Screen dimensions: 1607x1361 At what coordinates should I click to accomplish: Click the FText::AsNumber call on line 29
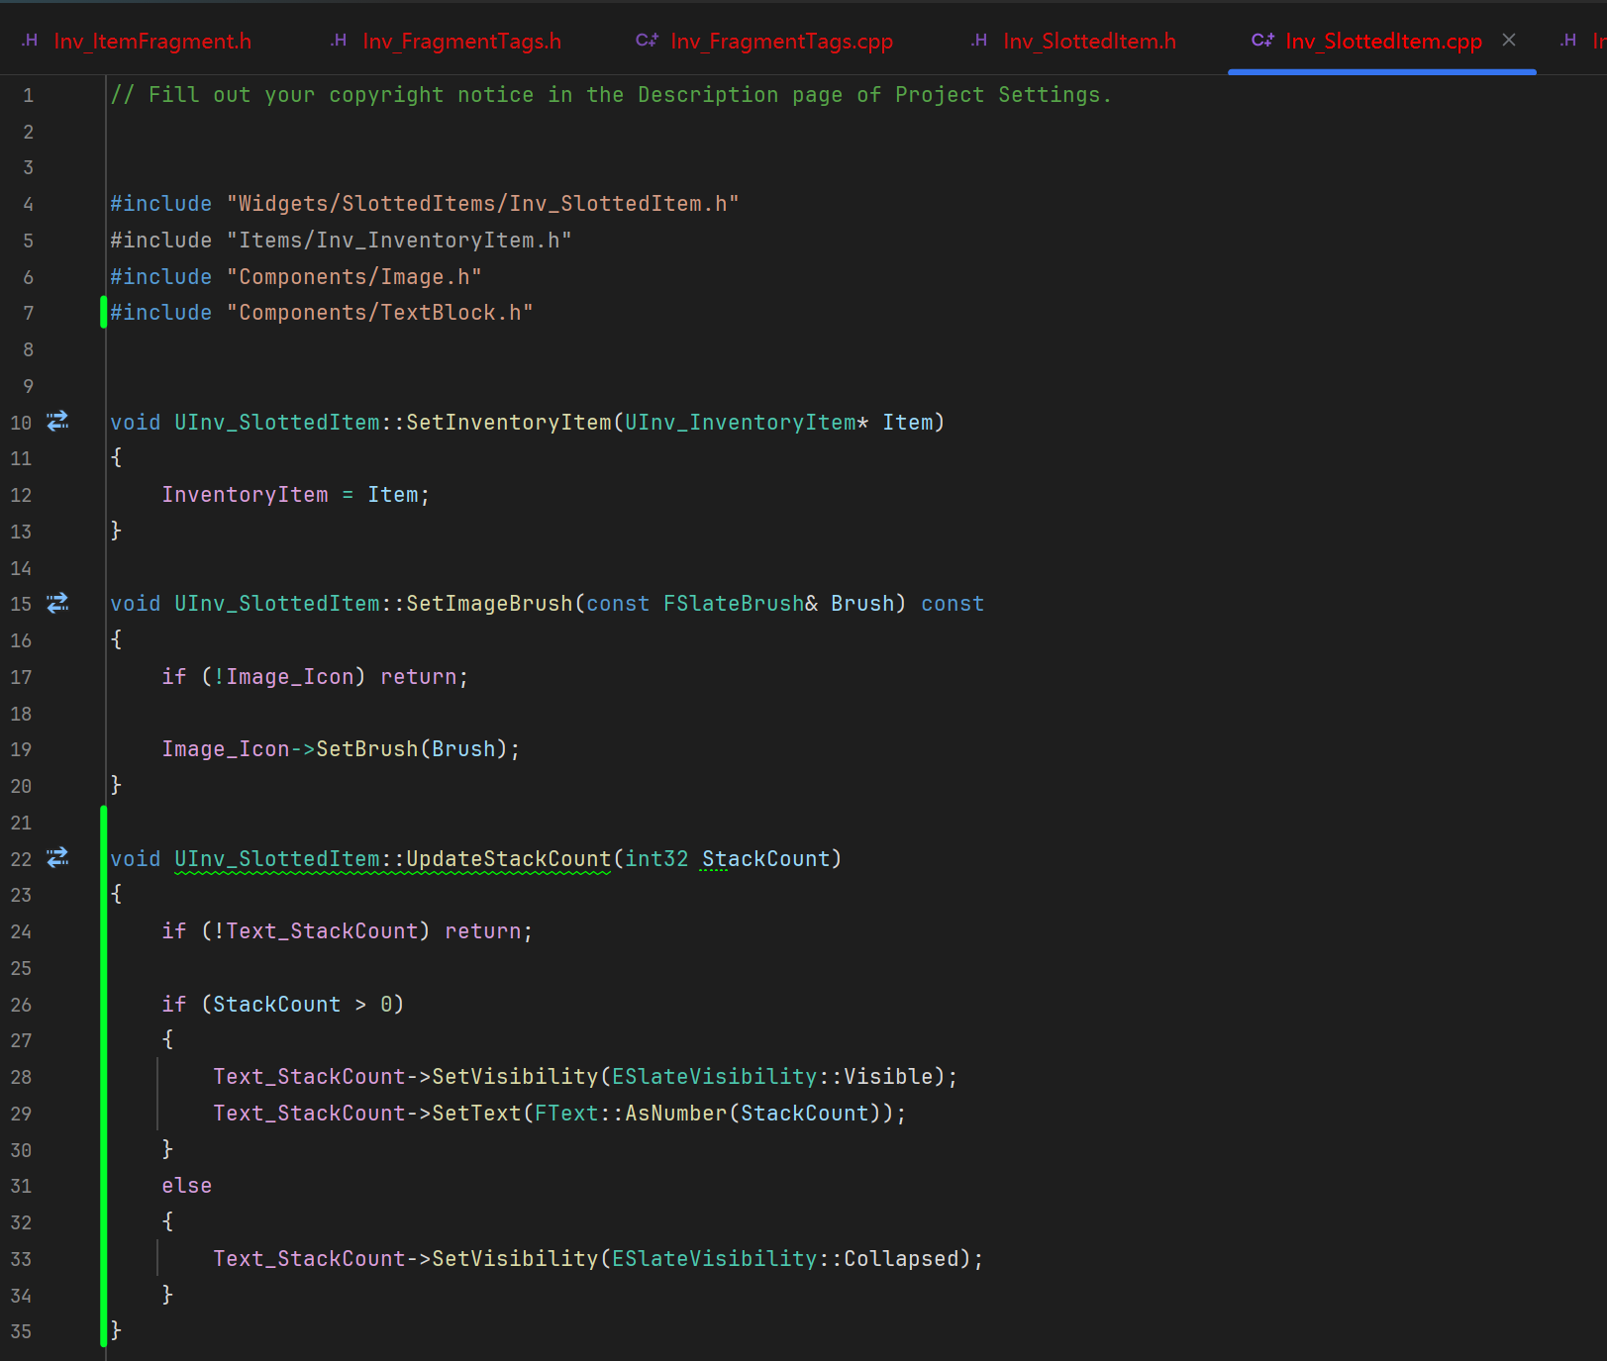[631, 1114]
